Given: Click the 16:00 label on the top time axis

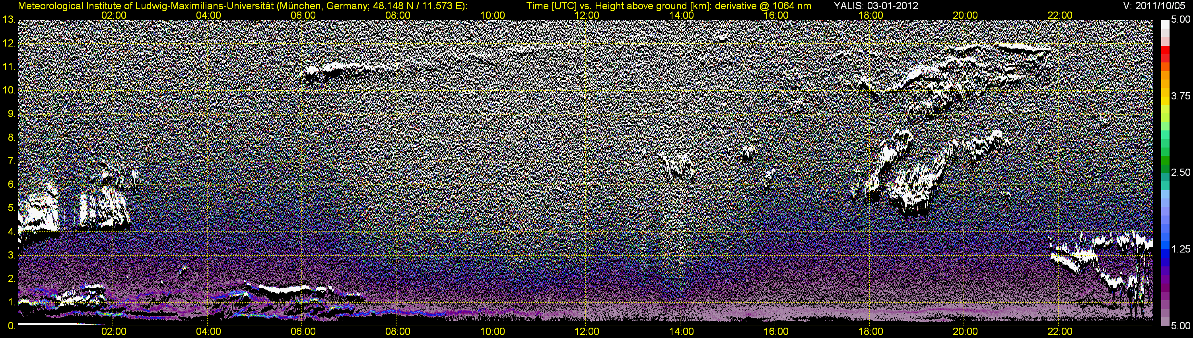Looking at the screenshot, I should (776, 15).
